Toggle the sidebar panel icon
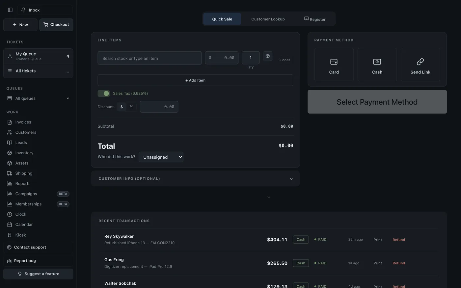Viewport: 461px width, 288px height. point(10,10)
